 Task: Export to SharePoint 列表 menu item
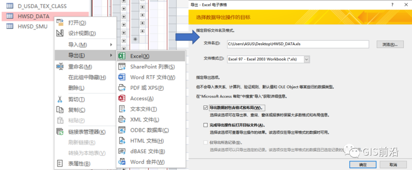click(x=151, y=67)
